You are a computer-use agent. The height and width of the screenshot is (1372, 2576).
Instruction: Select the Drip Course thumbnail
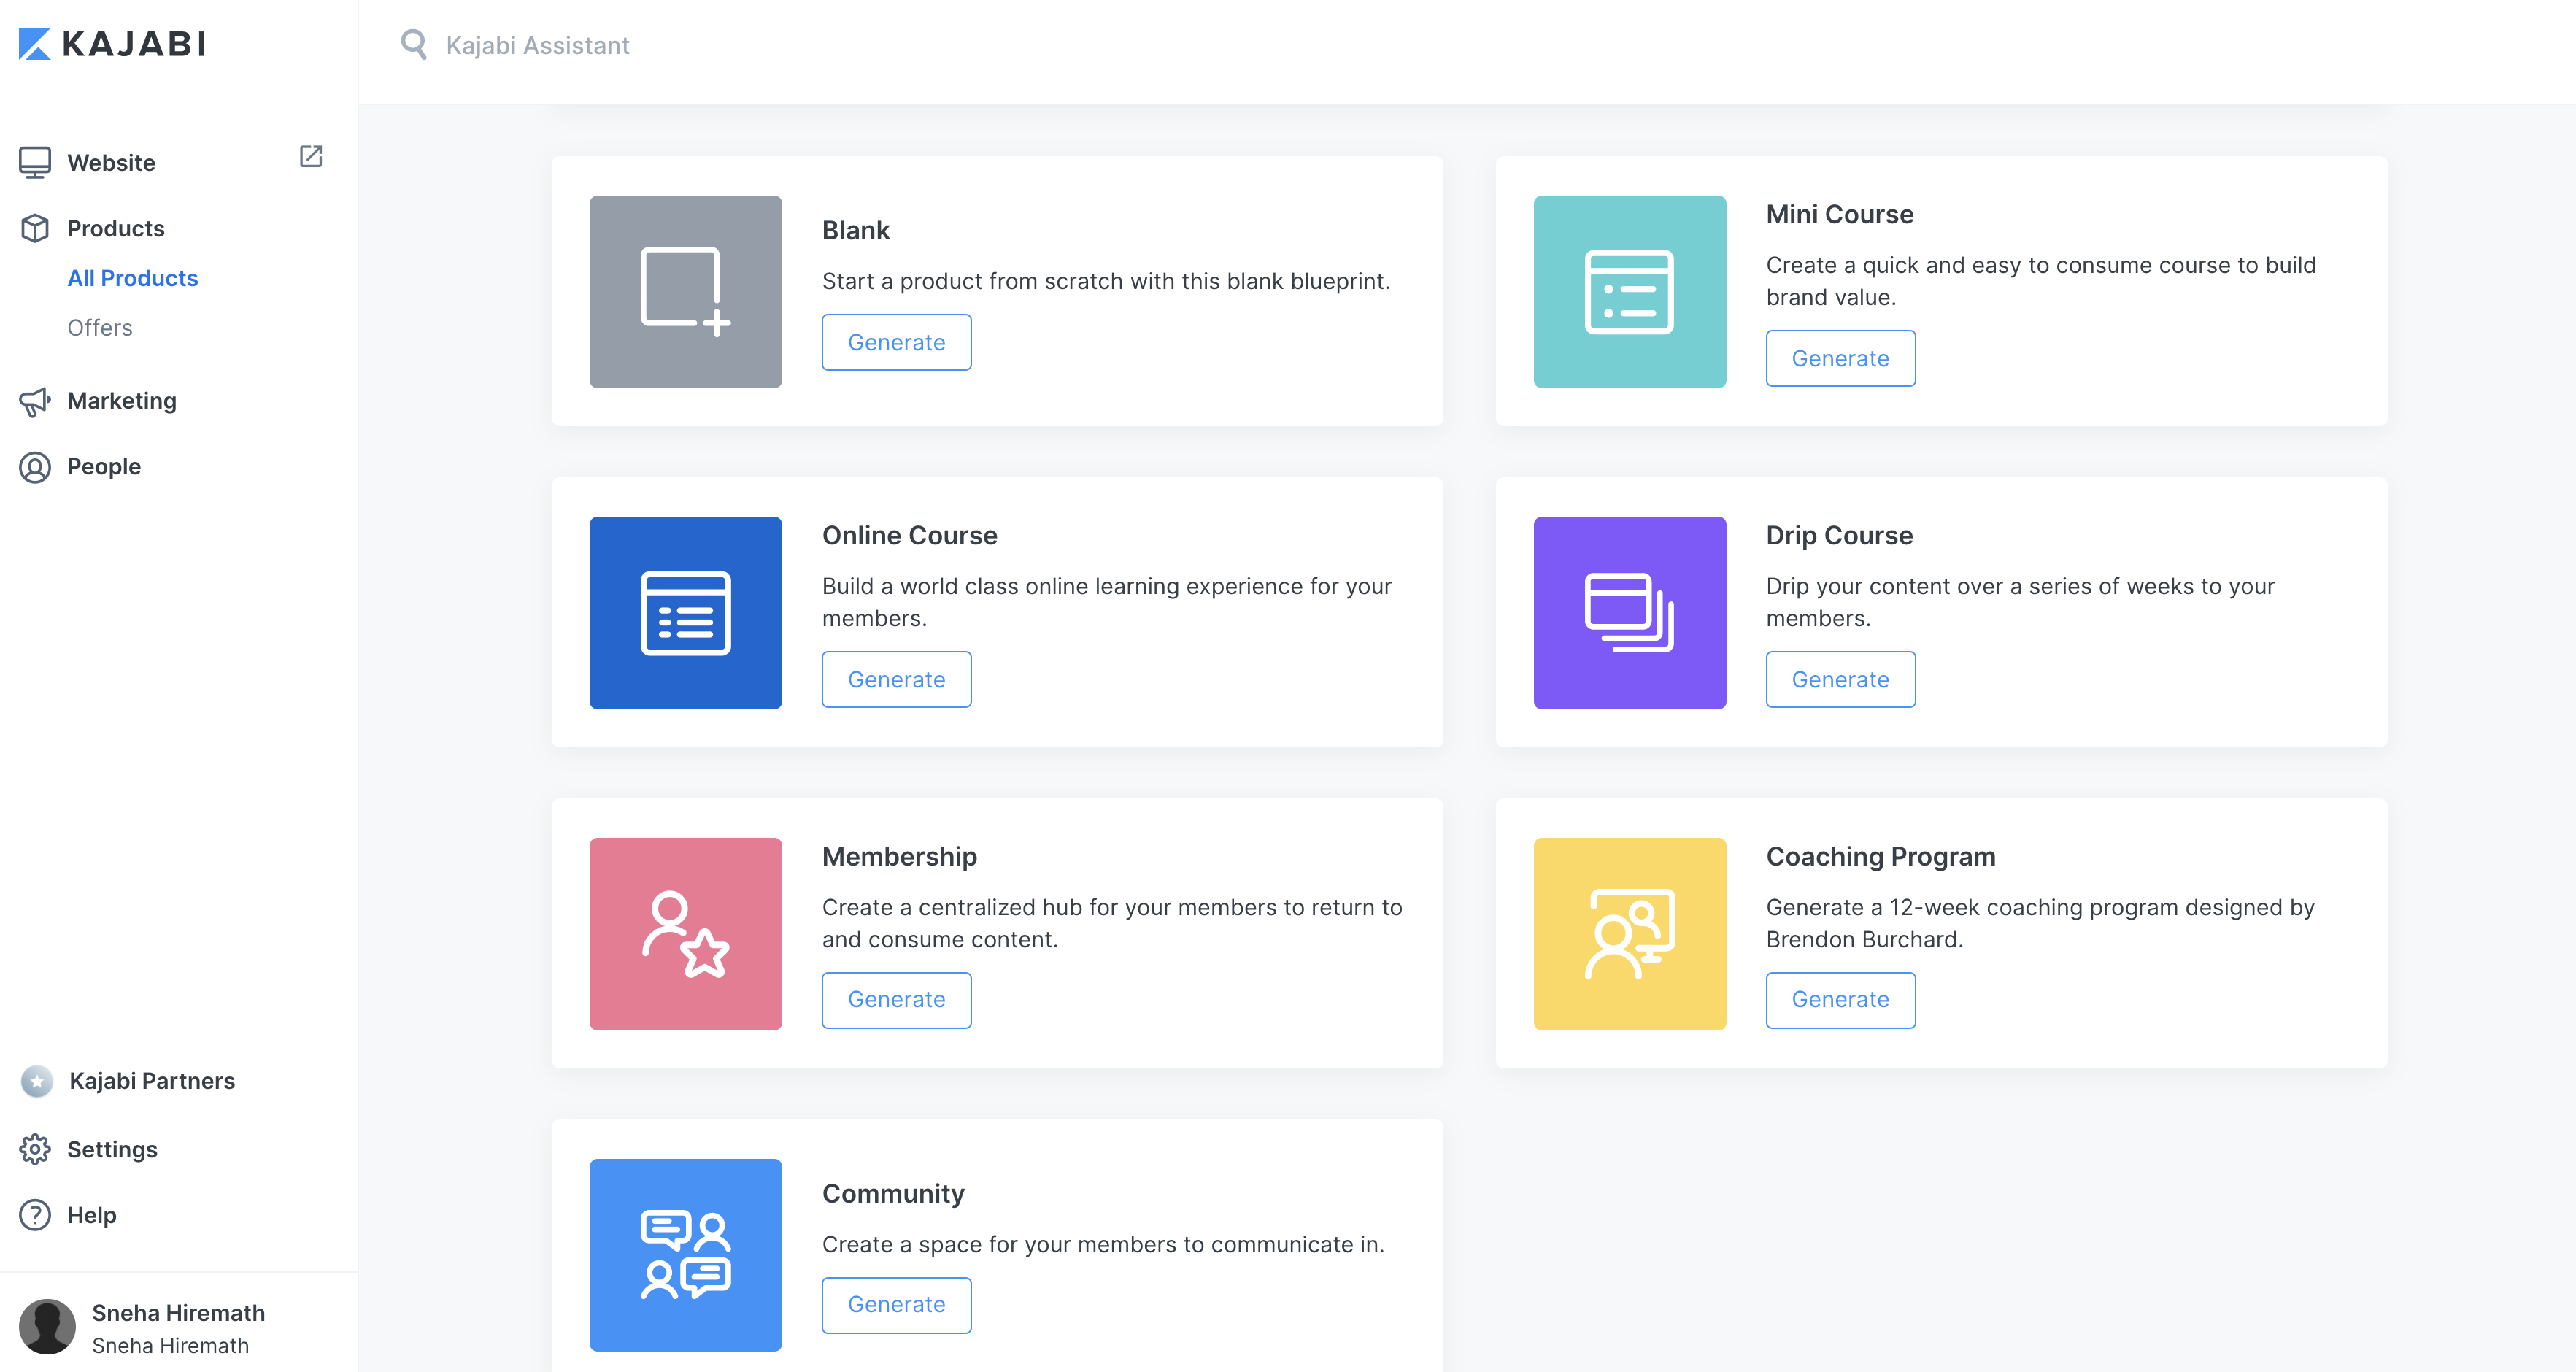click(x=1629, y=612)
